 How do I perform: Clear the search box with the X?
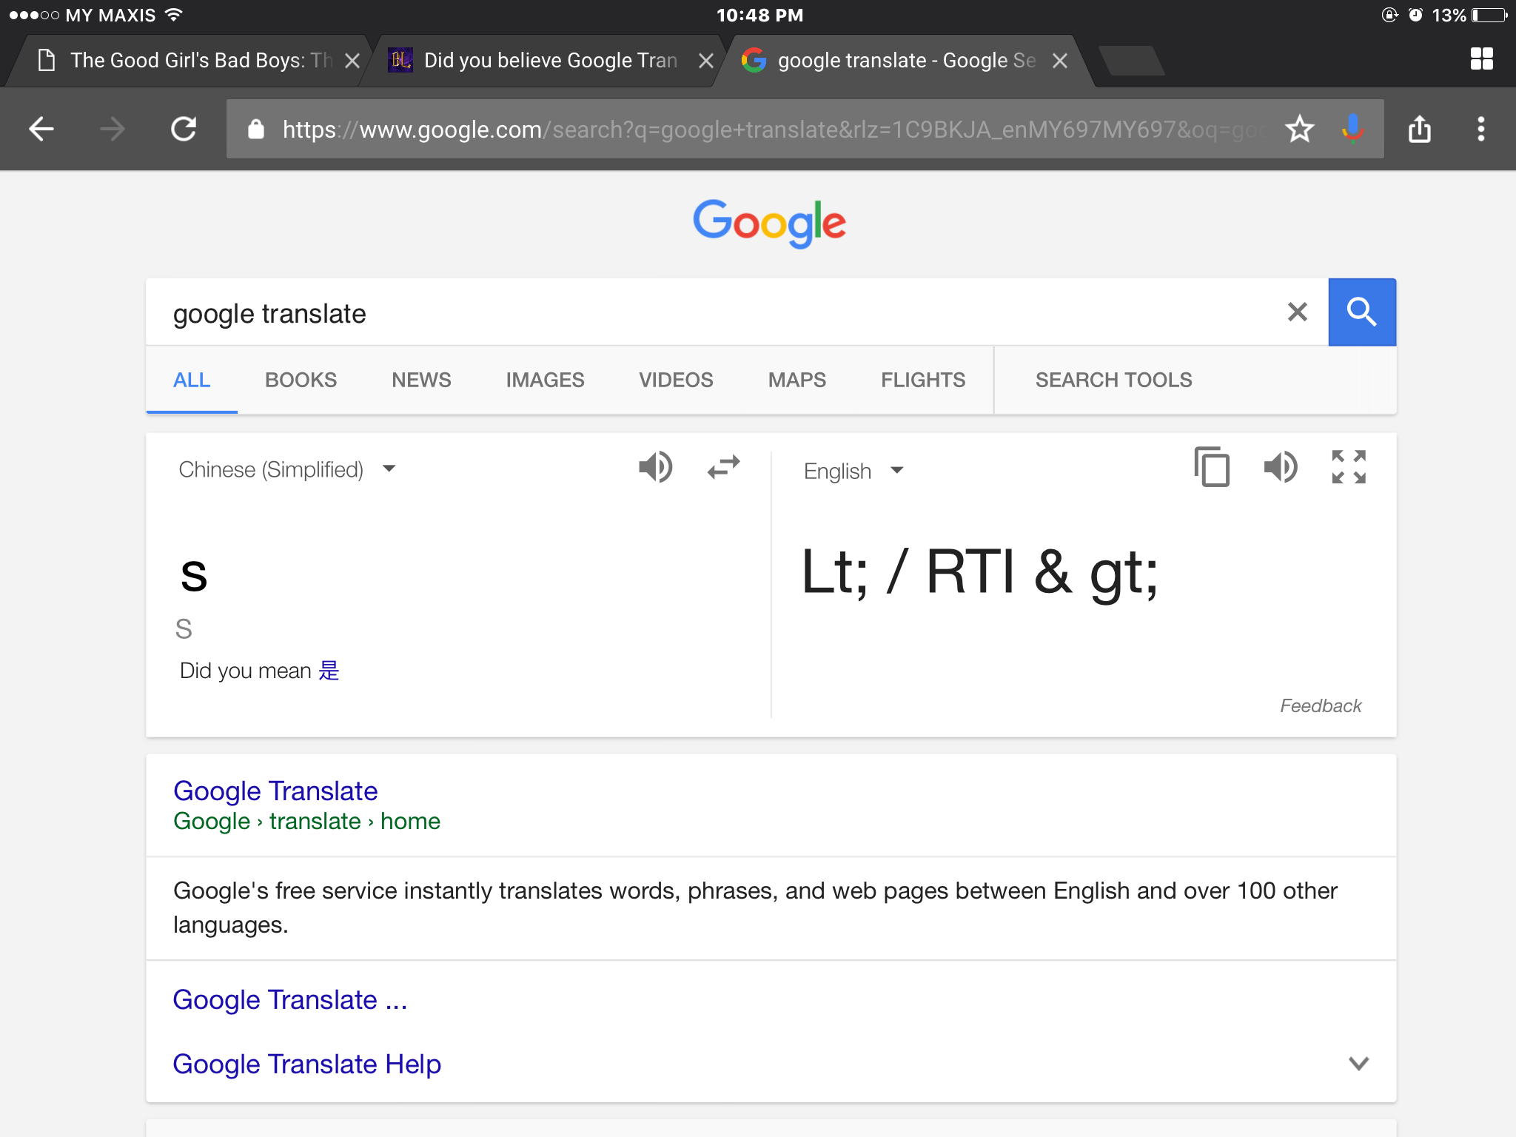pyautogui.click(x=1298, y=312)
